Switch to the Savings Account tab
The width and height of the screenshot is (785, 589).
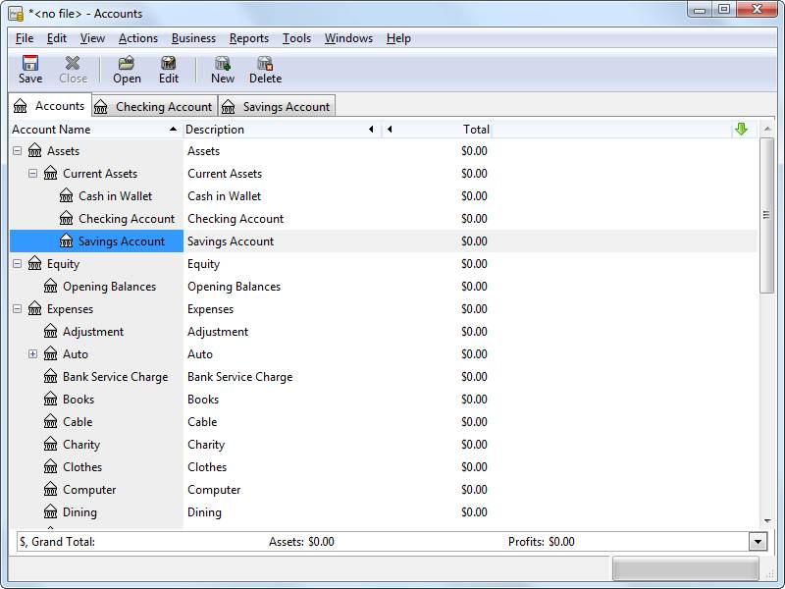point(277,106)
